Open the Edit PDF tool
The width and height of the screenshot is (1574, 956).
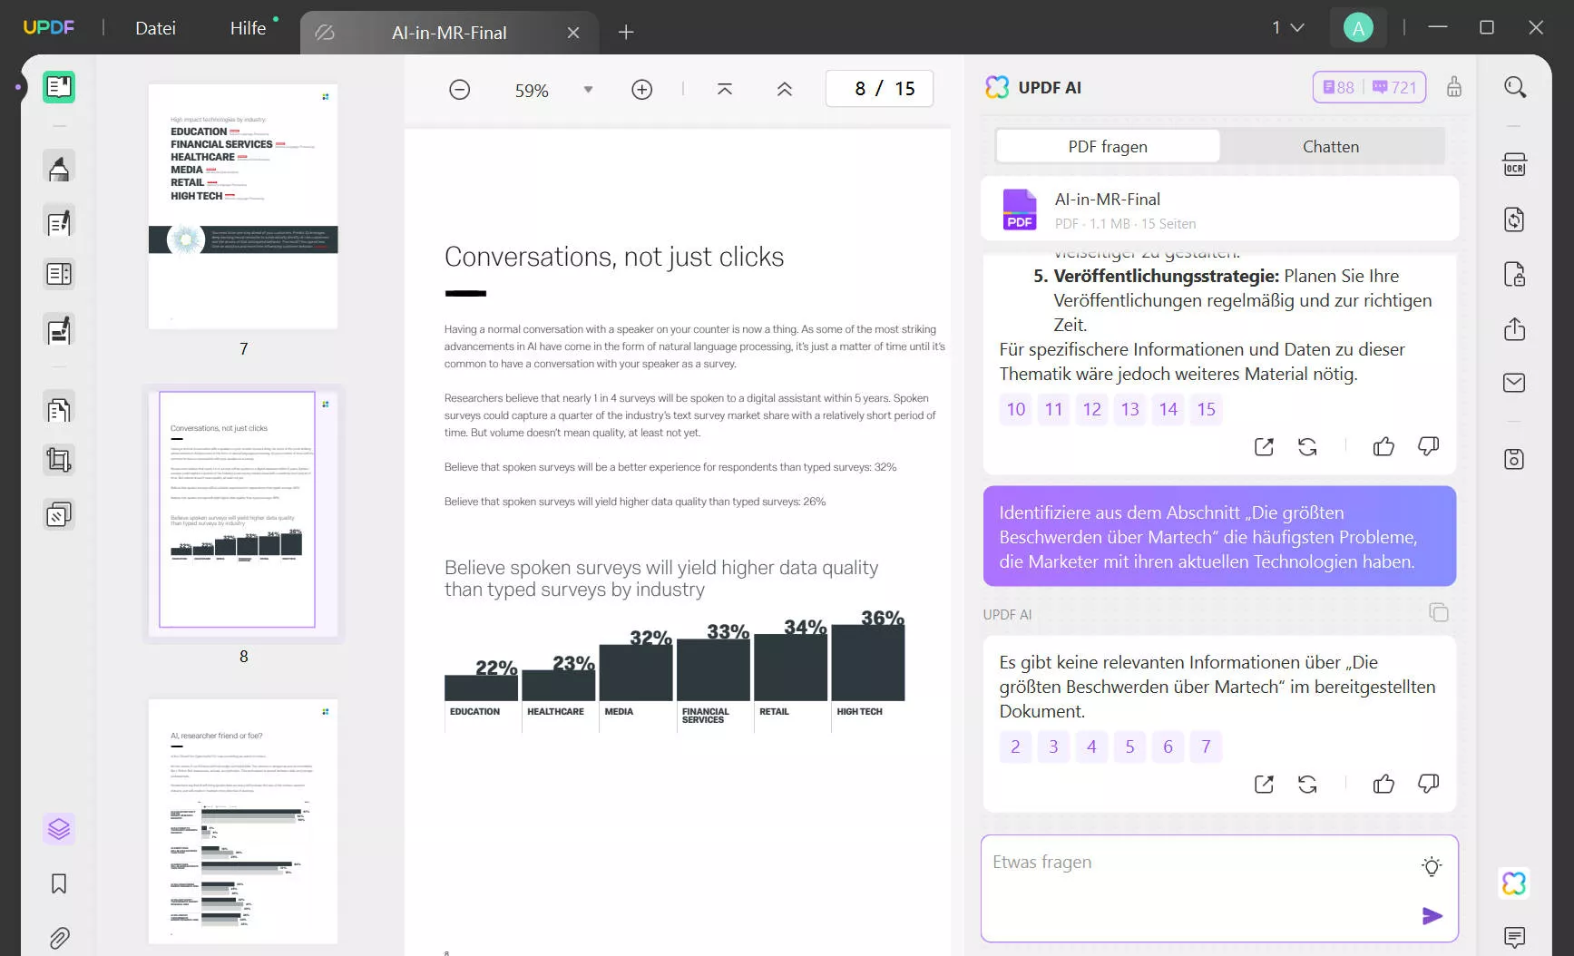click(x=59, y=222)
